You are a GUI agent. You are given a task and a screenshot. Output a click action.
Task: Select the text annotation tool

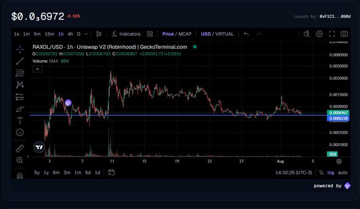pos(20,120)
